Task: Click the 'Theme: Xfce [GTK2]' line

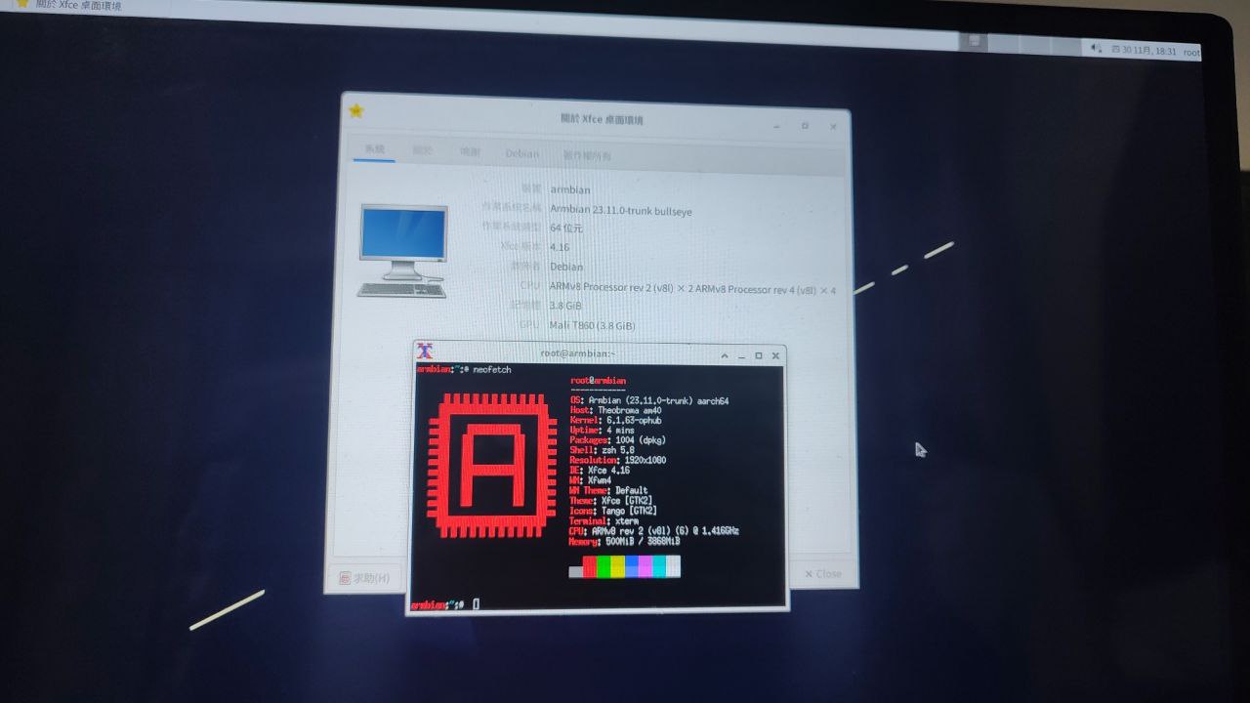Action: [x=611, y=501]
